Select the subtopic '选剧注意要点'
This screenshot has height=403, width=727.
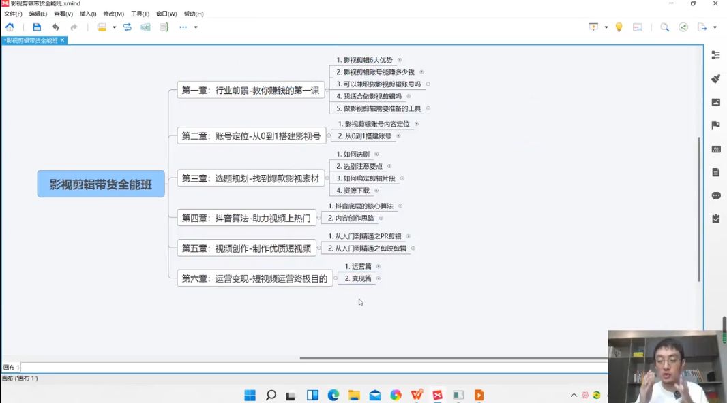[x=359, y=166]
